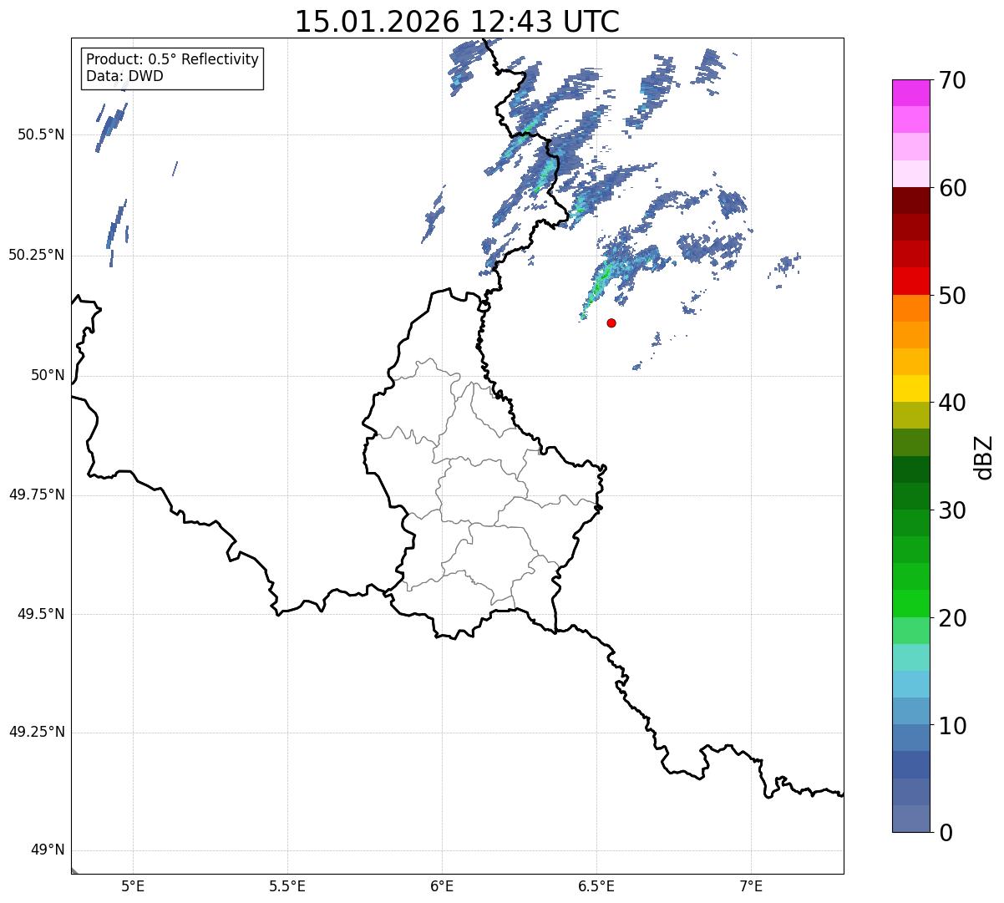Screen dimensions: 1004x903
Task: Click the 49°N latitude label
Action: click(48, 850)
